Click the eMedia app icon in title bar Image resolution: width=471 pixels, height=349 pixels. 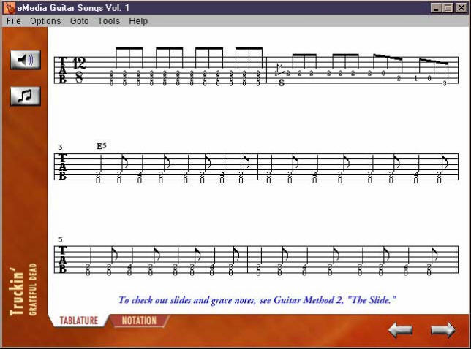[10, 8]
